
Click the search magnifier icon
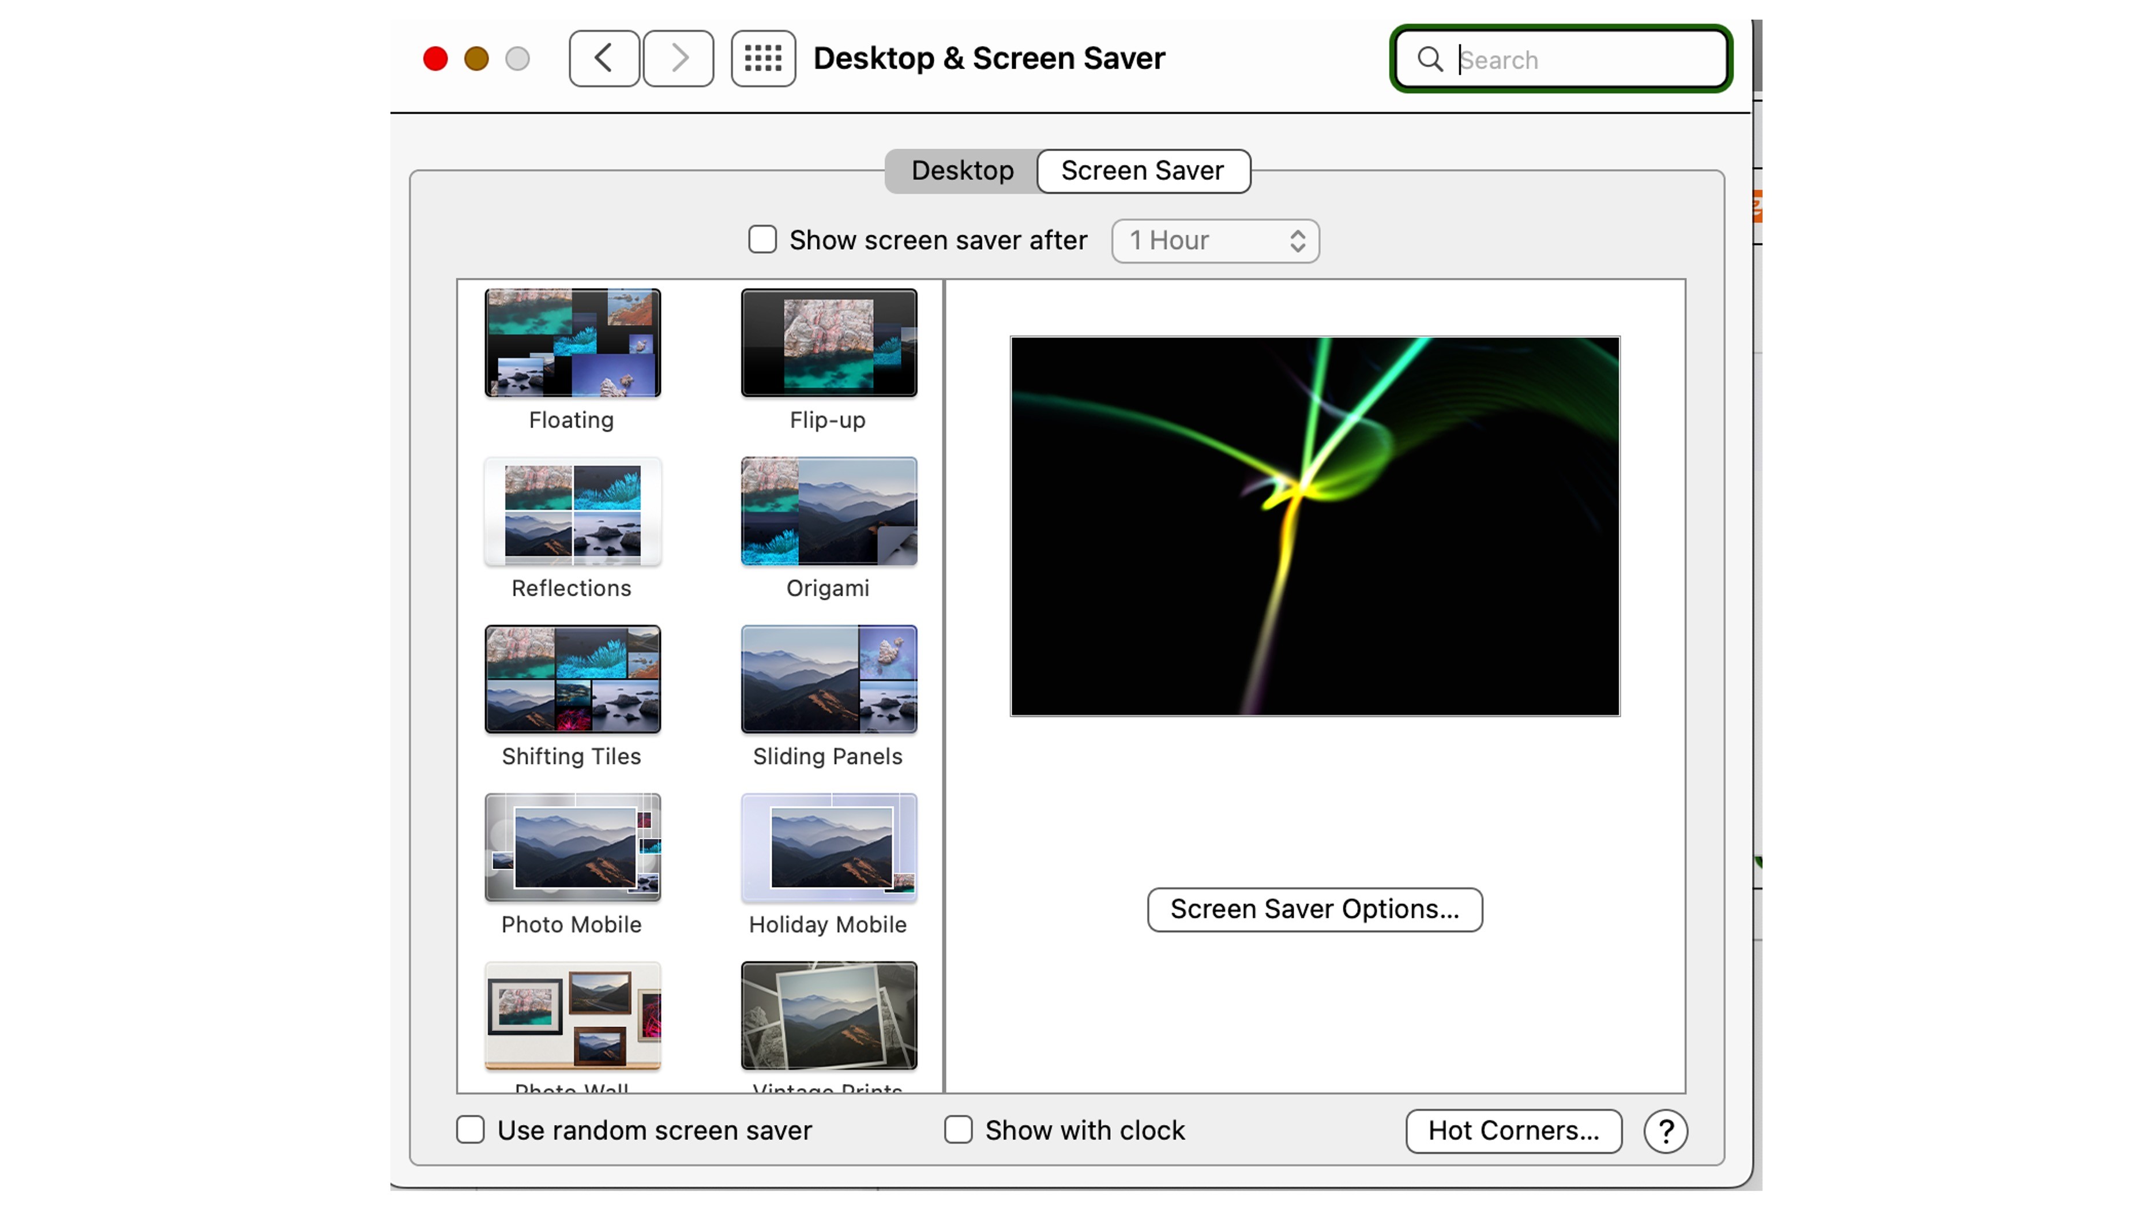point(1429,59)
